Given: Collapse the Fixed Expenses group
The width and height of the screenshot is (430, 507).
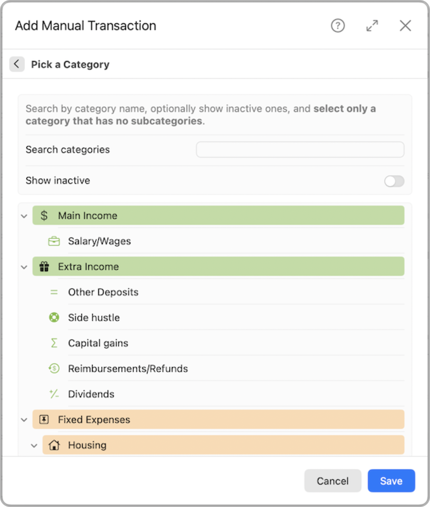Looking at the screenshot, I should 24,420.
